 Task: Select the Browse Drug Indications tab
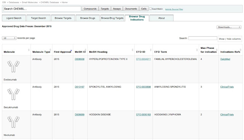click(137, 18)
